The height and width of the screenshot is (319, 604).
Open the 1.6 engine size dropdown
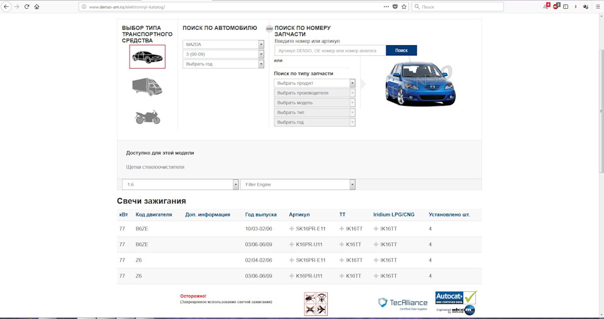coord(181,184)
